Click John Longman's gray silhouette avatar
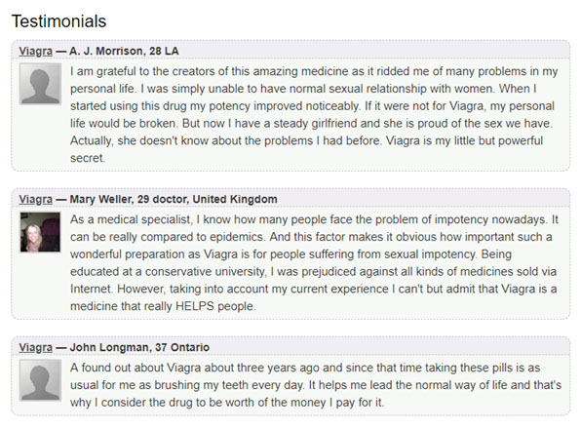 tap(40, 380)
